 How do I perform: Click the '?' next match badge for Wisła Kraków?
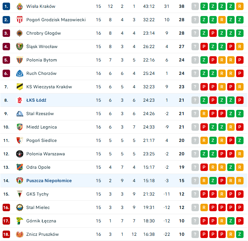195,6
